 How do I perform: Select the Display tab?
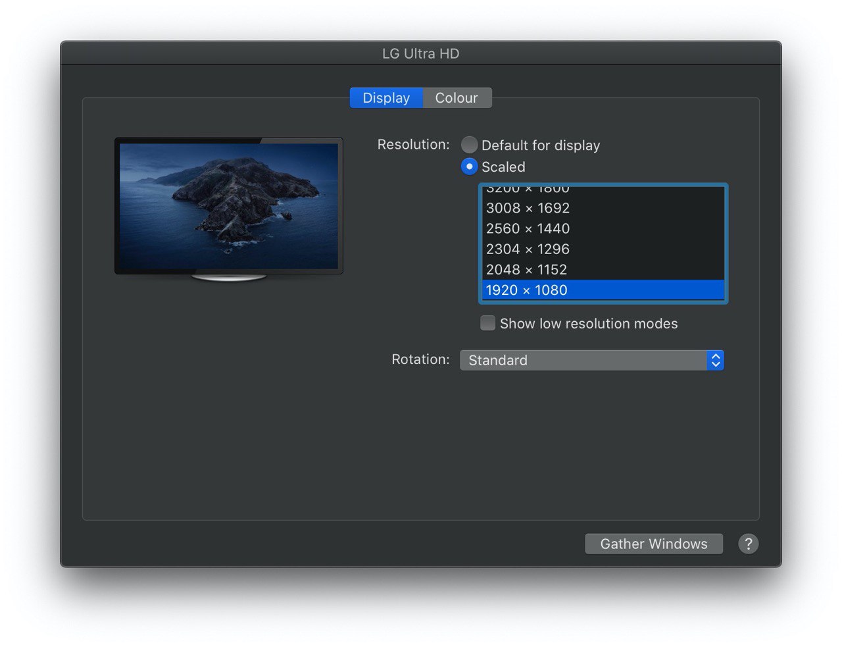click(386, 98)
